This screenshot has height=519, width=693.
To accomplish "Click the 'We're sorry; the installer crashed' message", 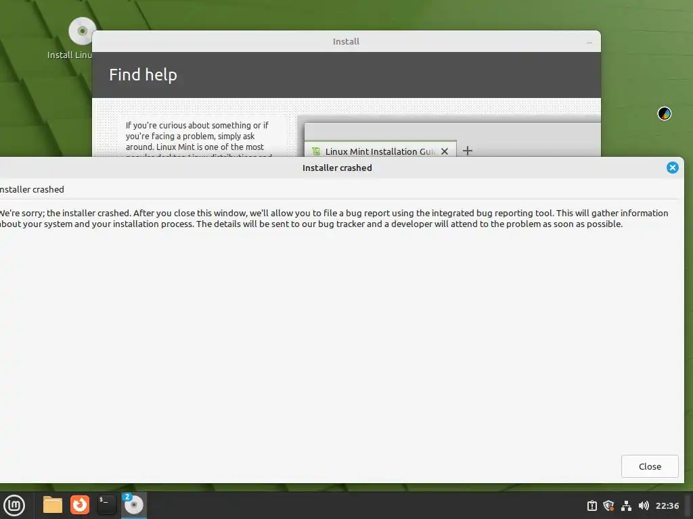I will pyautogui.click(x=333, y=218).
